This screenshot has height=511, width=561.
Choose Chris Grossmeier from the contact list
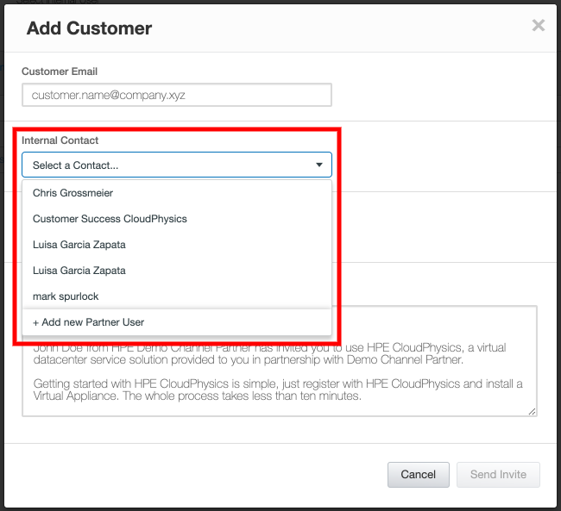pyautogui.click(x=73, y=193)
